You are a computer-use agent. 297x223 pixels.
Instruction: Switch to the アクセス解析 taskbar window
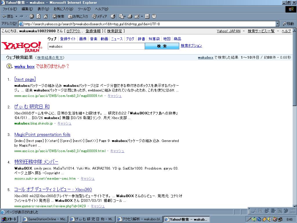[x=140, y=219]
